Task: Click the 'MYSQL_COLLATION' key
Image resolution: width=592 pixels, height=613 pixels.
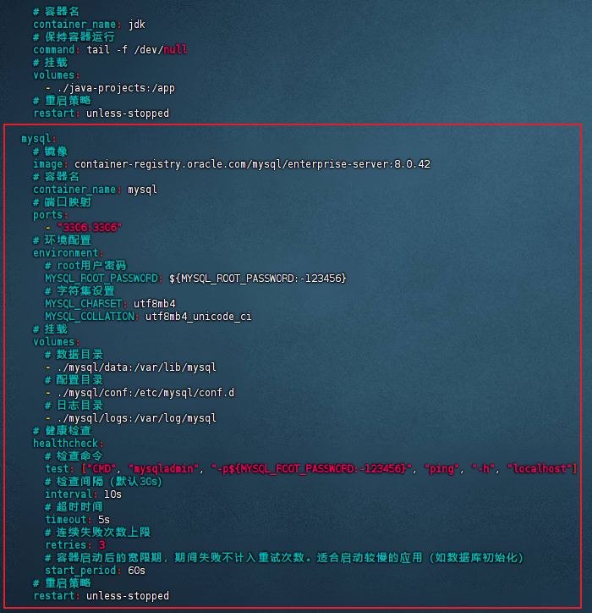Action: [90, 317]
